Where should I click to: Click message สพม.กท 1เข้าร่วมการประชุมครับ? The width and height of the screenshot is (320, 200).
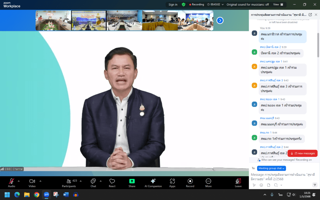tap(282, 138)
